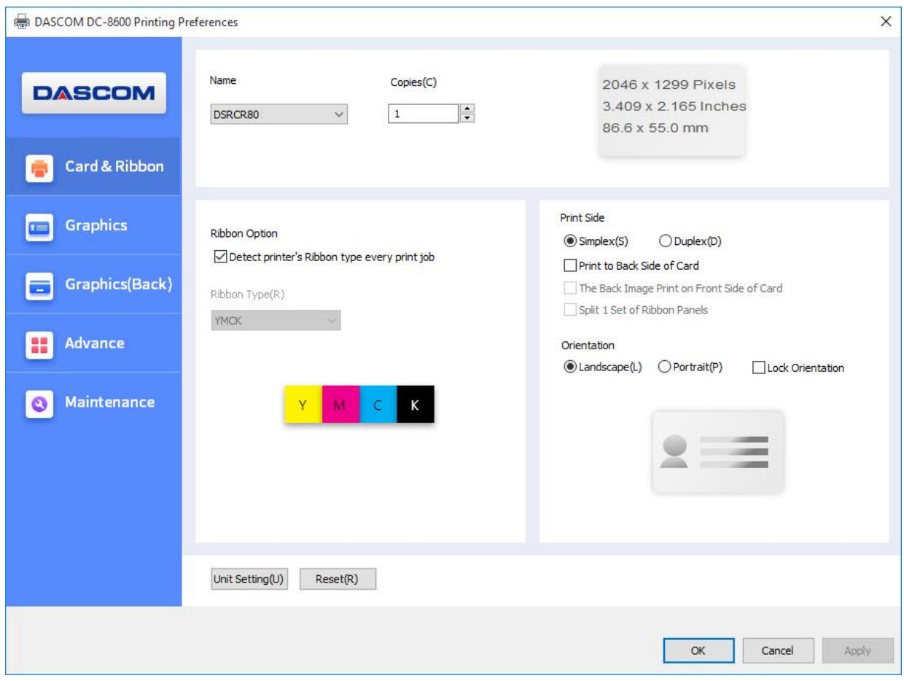Click the Cancel button

click(x=778, y=650)
